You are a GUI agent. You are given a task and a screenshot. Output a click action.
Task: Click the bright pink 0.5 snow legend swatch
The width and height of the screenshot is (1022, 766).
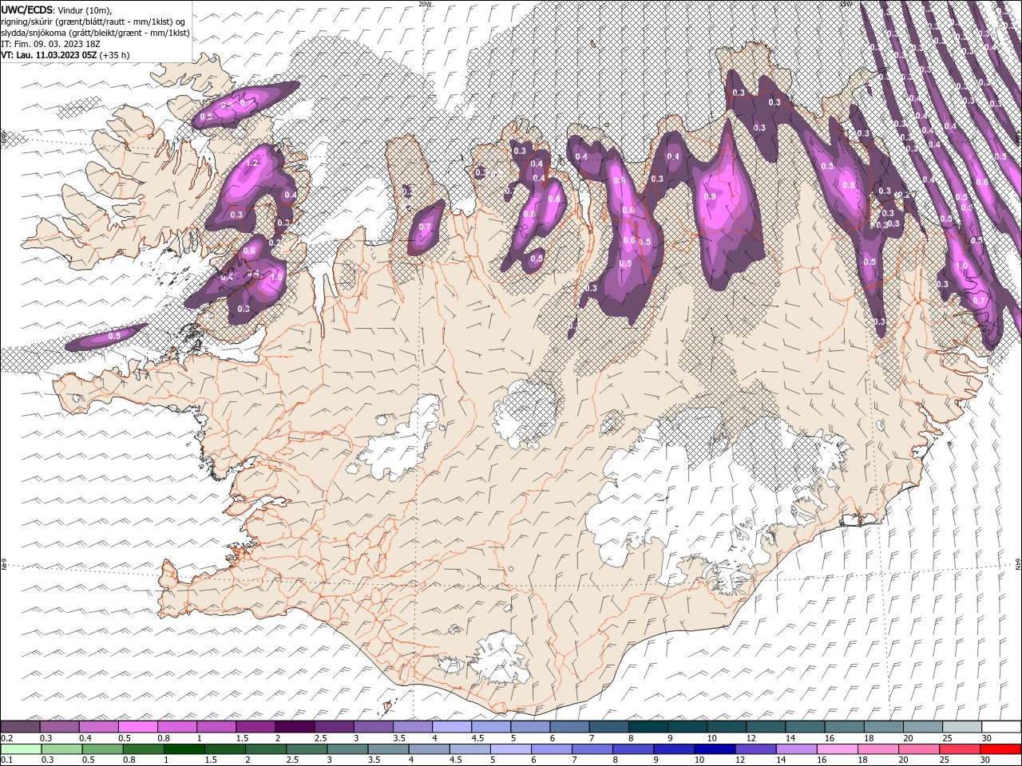(x=137, y=726)
